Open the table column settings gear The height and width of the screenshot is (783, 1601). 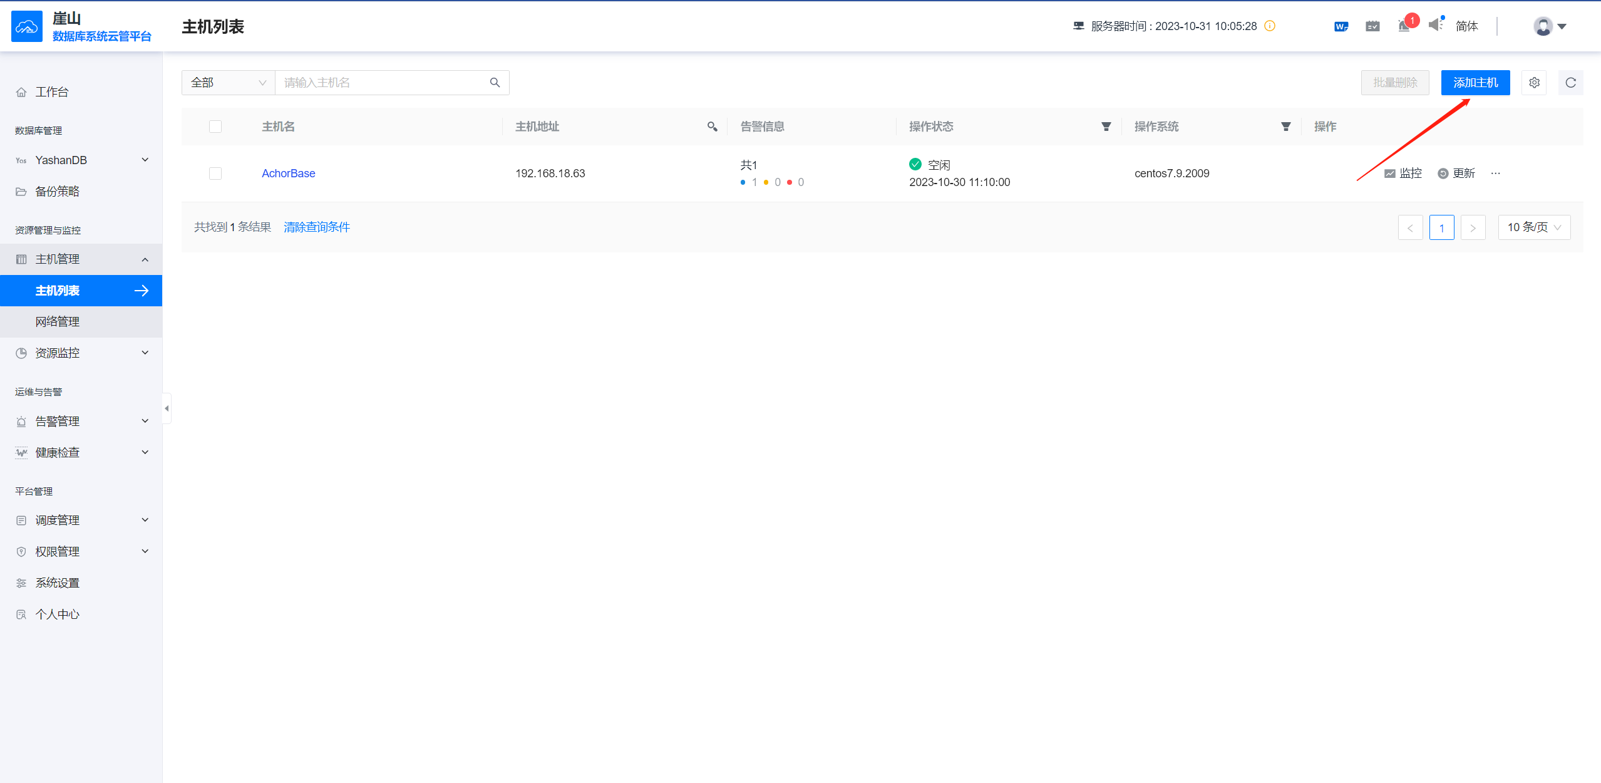click(x=1534, y=83)
